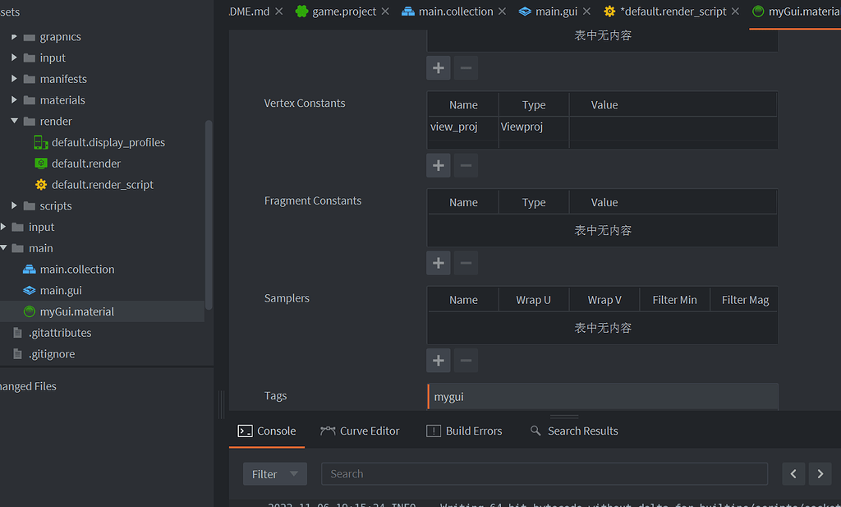Switch to the Build Errors tab
The width and height of the screenshot is (841, 507).
[x=465, y=430]
